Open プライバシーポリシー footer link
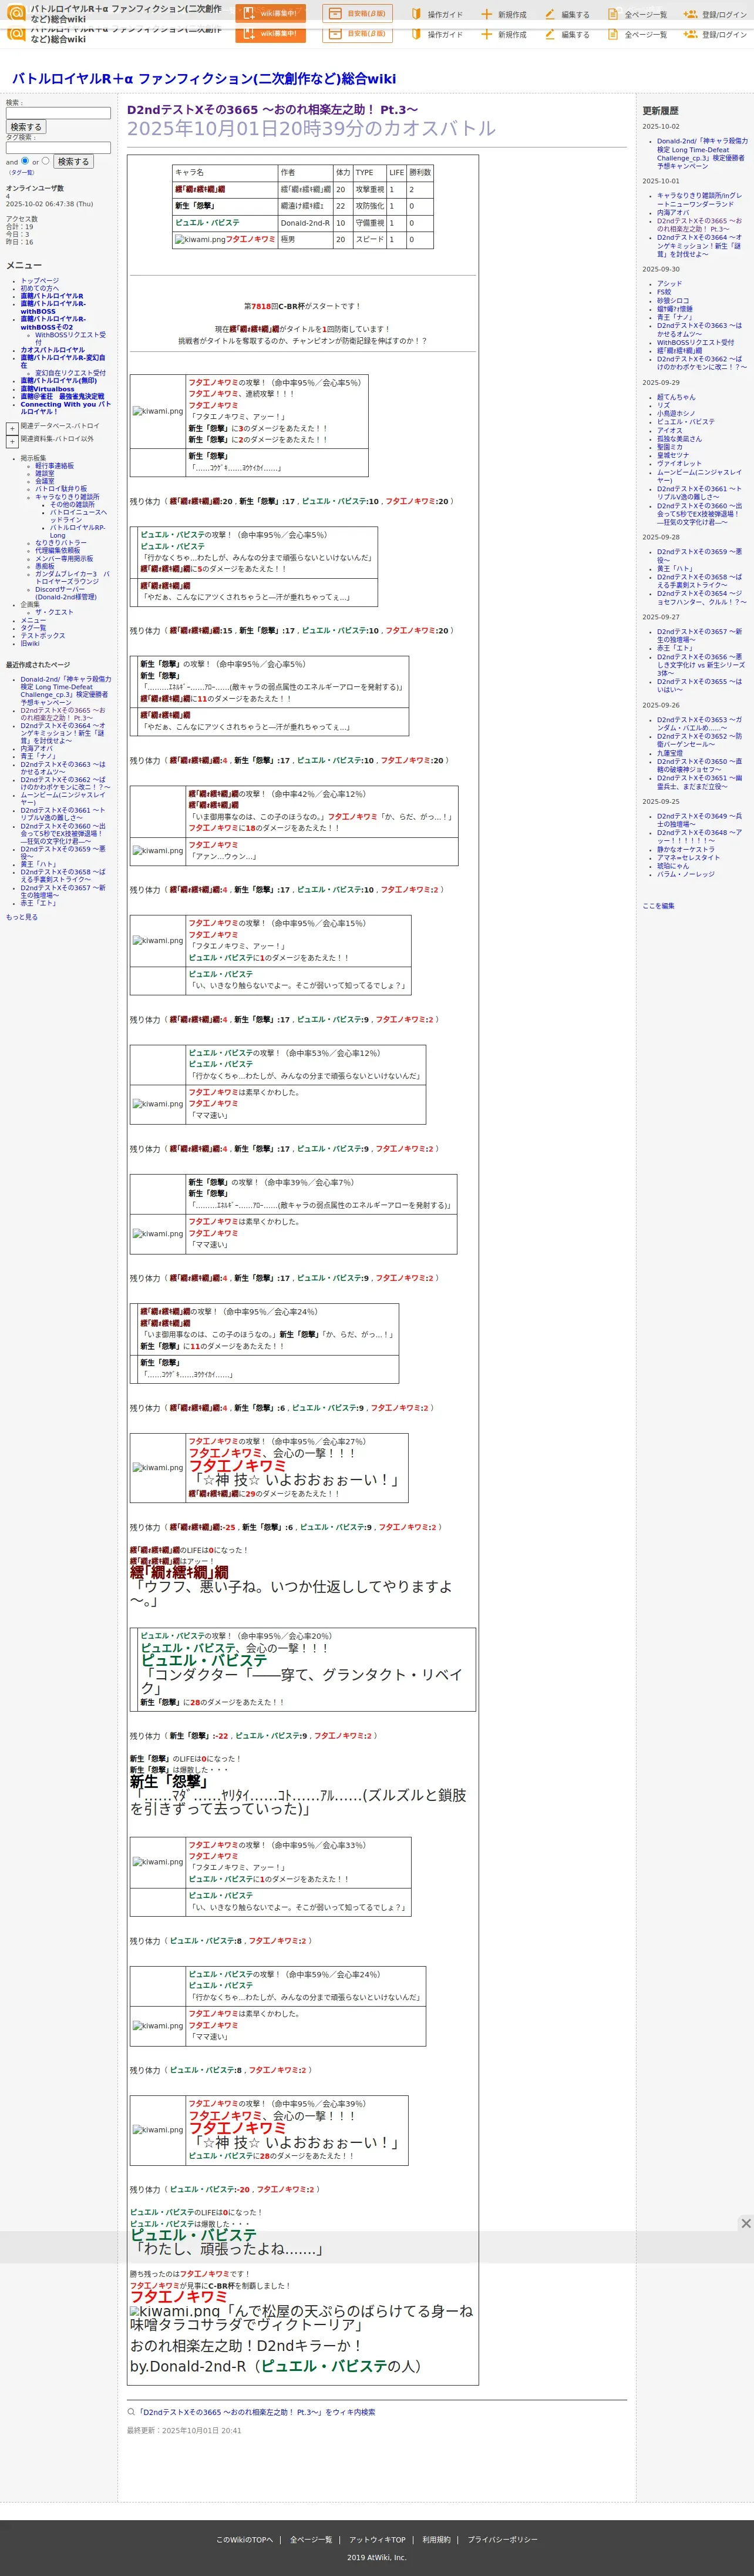Image resolution: width=754 pixels, height=2576 pixels. coord(502,2540)
